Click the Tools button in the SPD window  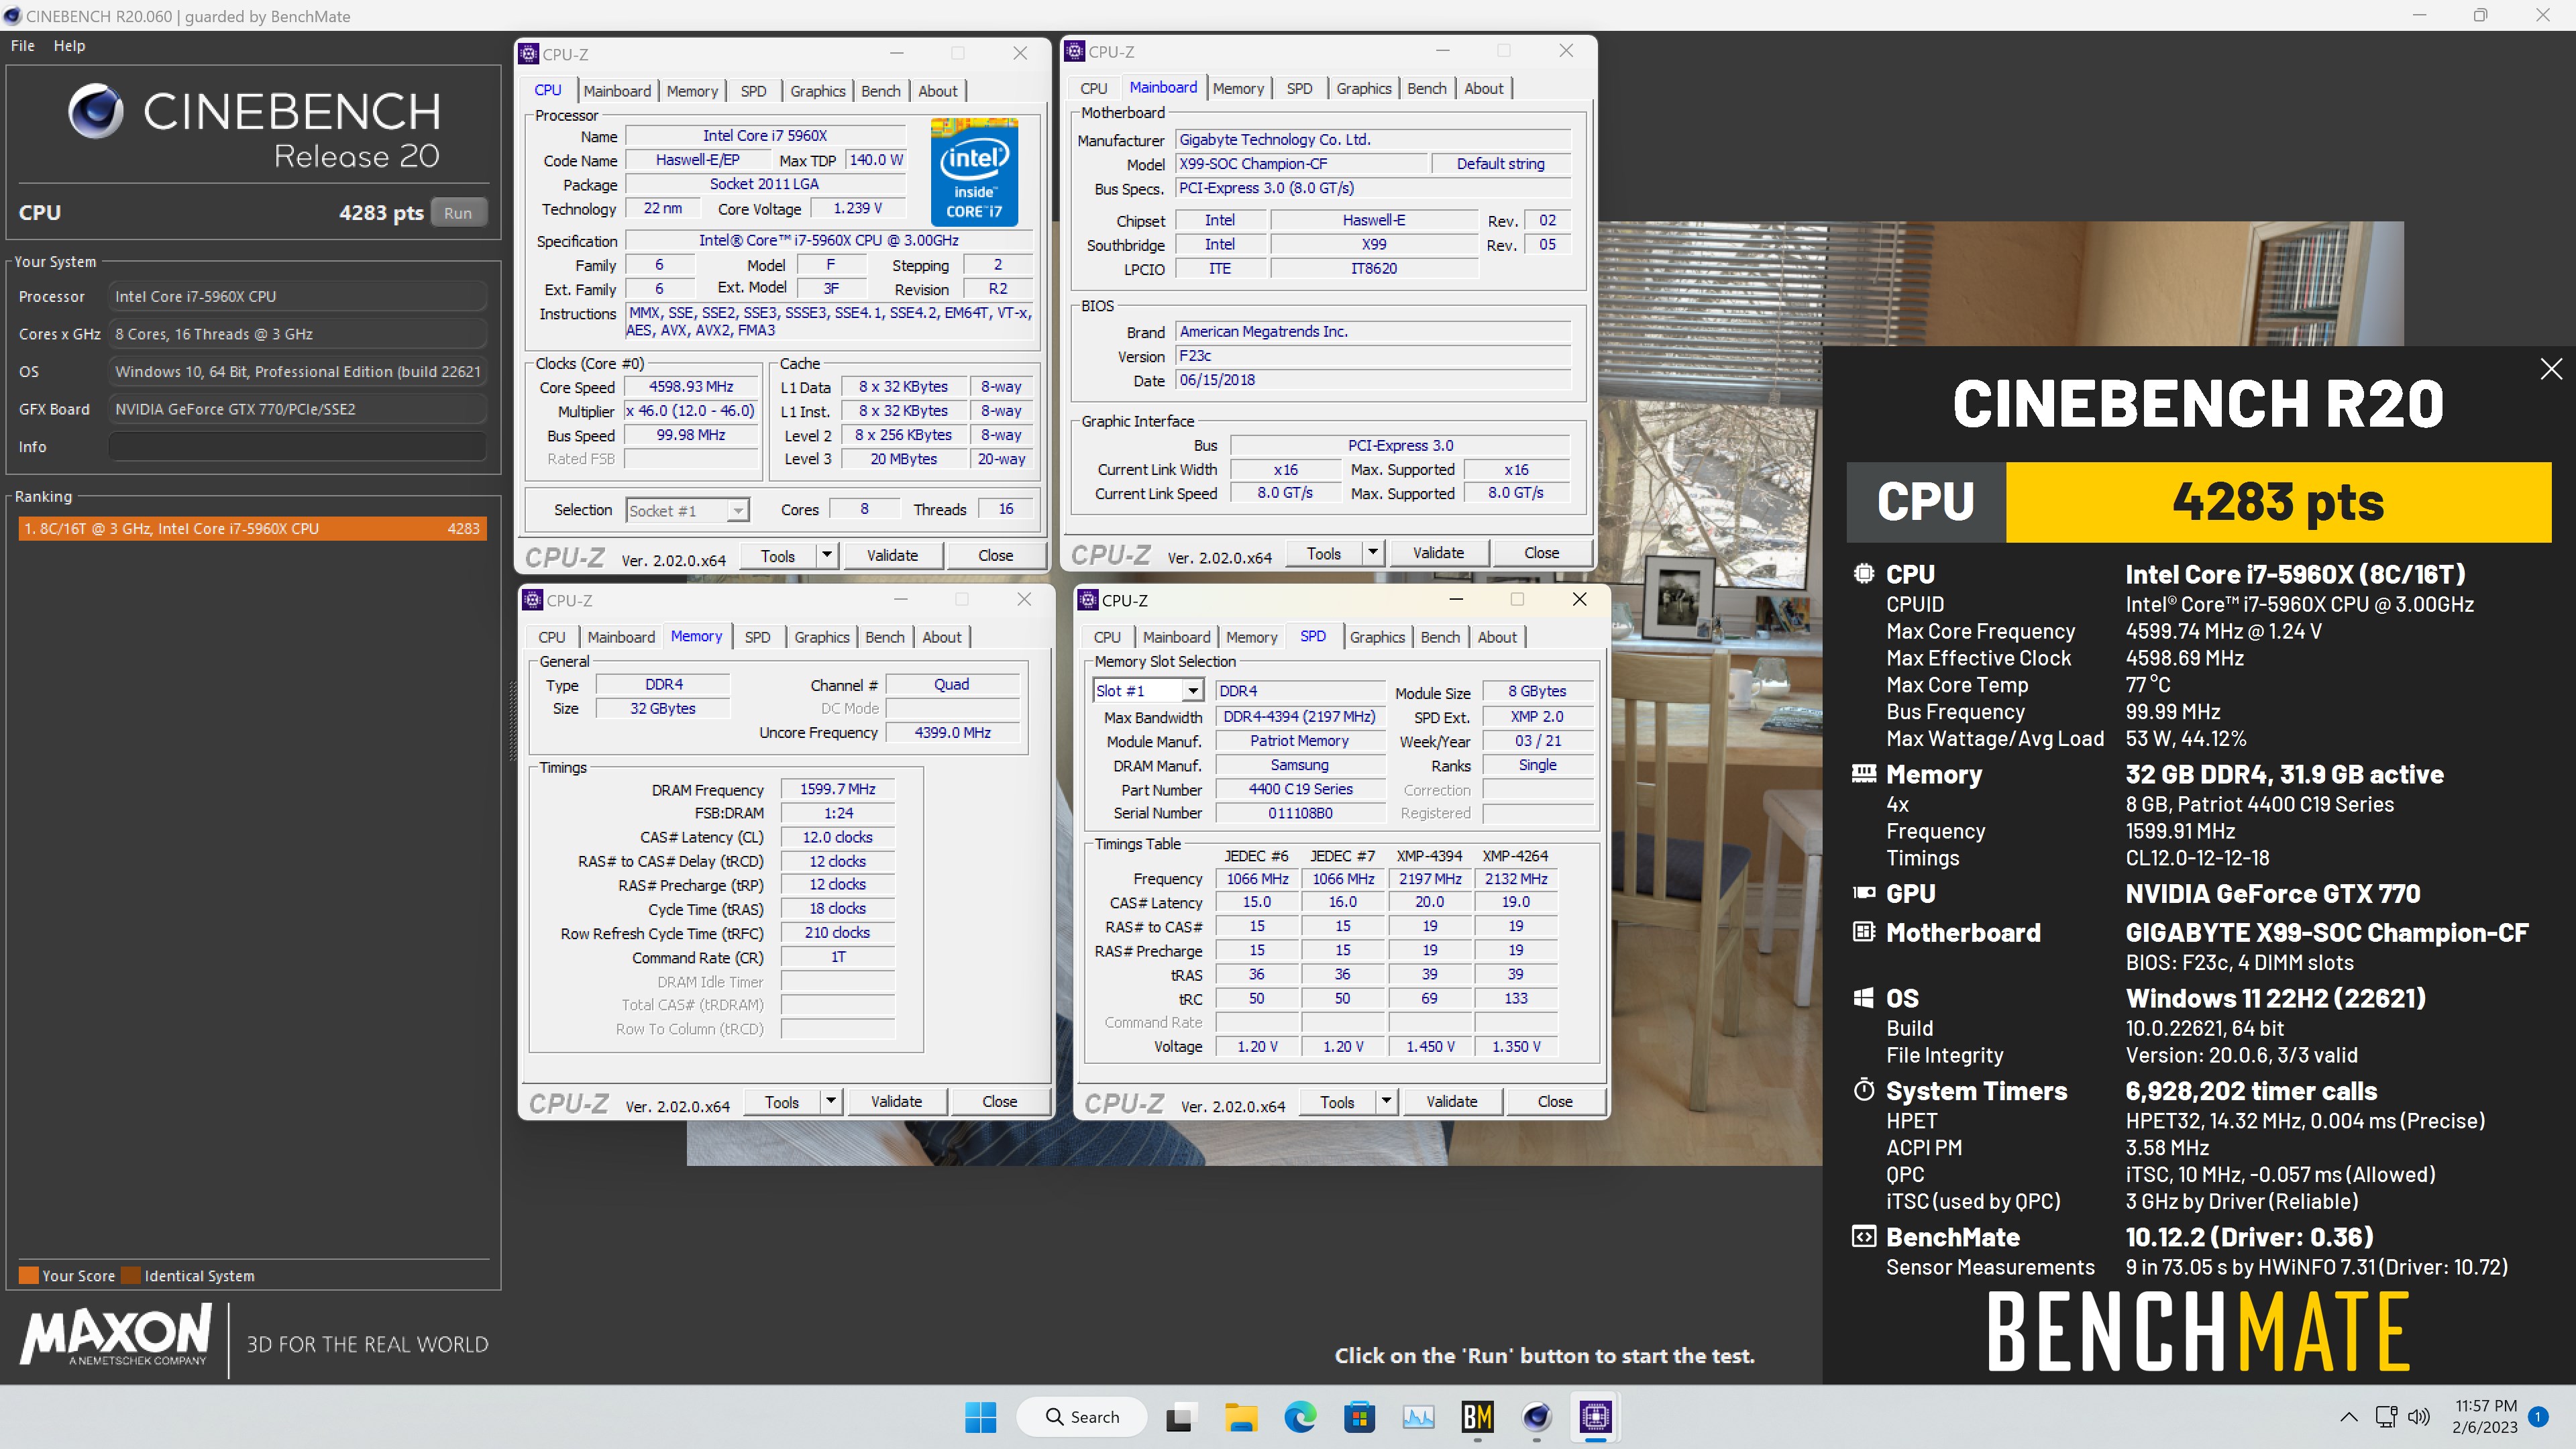1337,1101
